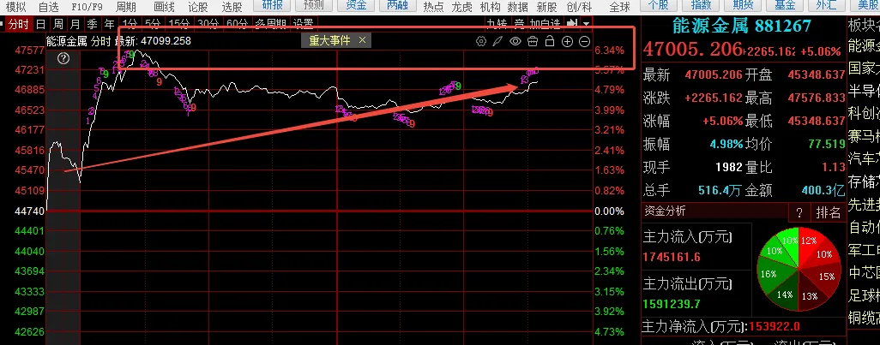Viewport: 880px width, 345px height.
Task: Open chart settings gear icon
Action: tap(481, 41)
